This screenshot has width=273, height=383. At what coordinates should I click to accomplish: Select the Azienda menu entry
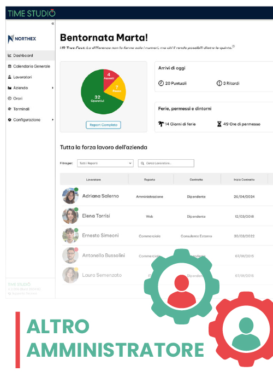point(21,88)
